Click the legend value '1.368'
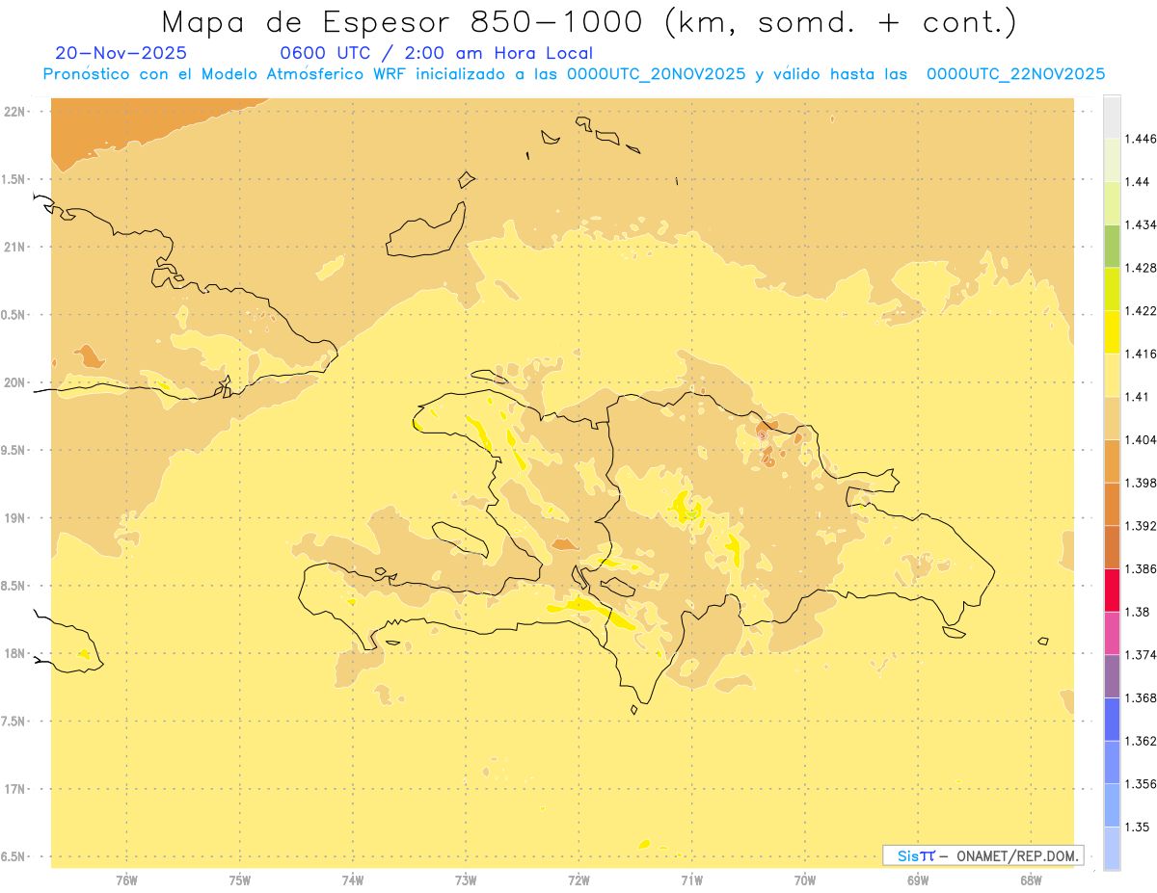The height and width of the screenshot is (893, 1157). point(1142,697)
